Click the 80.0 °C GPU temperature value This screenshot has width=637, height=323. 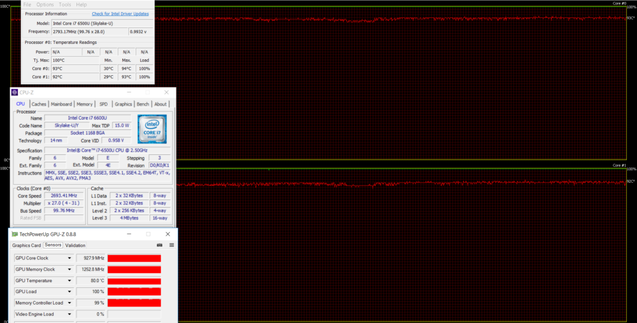click(91, 281)
